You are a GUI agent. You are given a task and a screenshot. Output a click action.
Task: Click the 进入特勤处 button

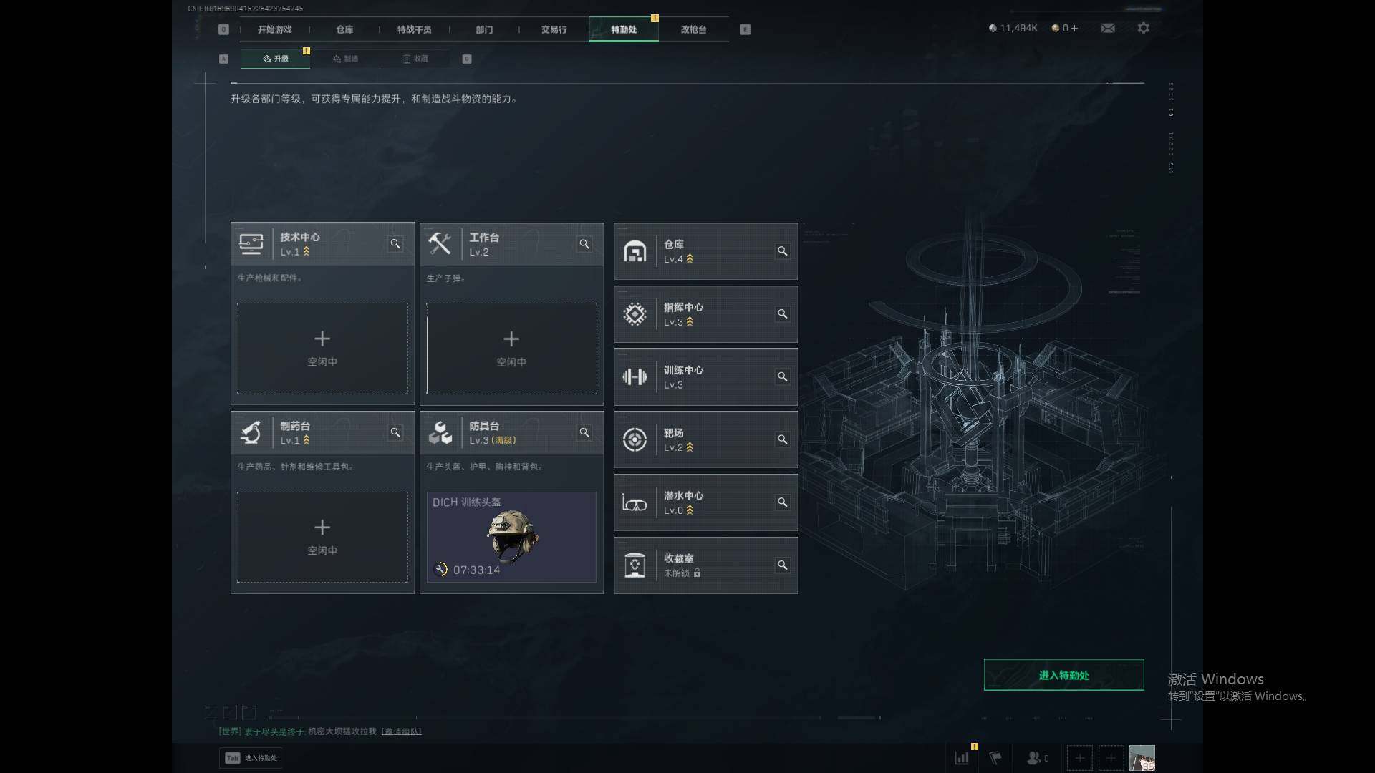click(x=1063, y=675)
